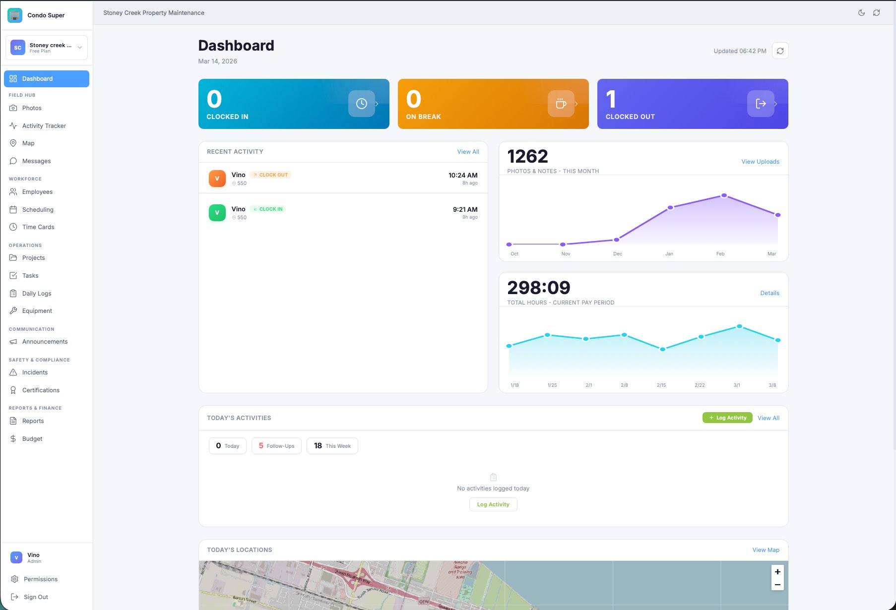Open Projects folder icon

13,258
